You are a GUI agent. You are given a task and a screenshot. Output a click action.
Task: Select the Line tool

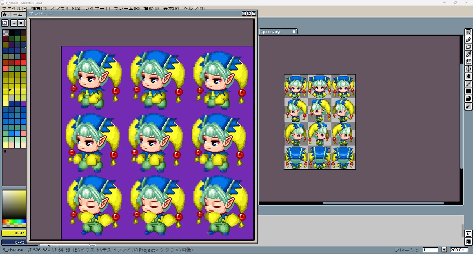468,84
